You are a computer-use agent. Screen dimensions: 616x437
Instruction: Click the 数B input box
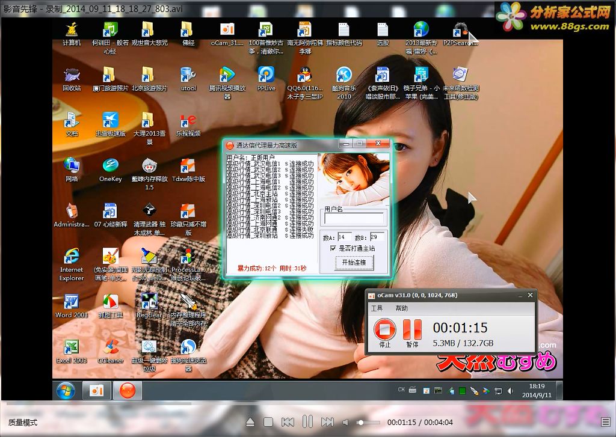(x=377, y=237)
